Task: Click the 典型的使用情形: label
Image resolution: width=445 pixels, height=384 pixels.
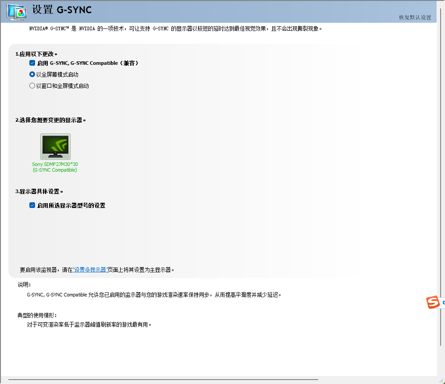Action: 37,315
